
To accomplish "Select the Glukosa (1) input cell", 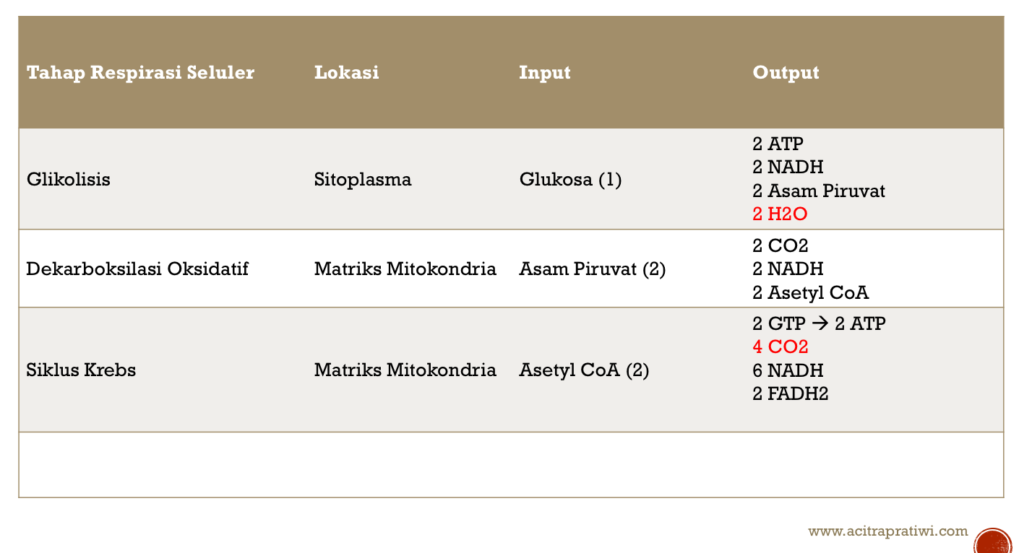I will pos(570,179).
